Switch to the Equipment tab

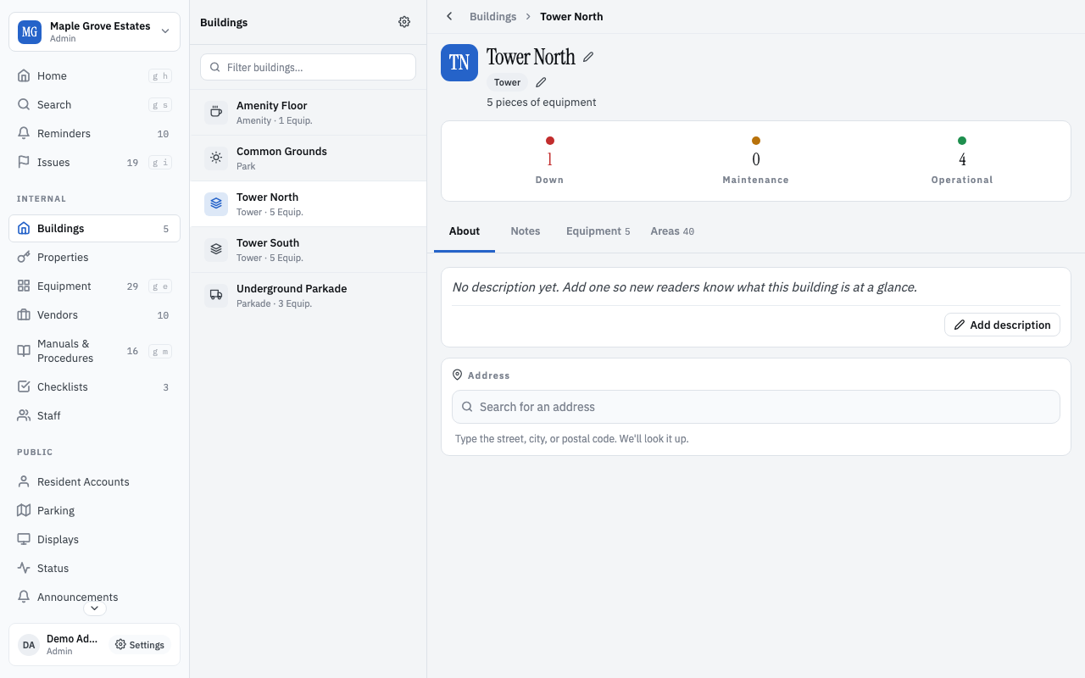pos(598,231)
